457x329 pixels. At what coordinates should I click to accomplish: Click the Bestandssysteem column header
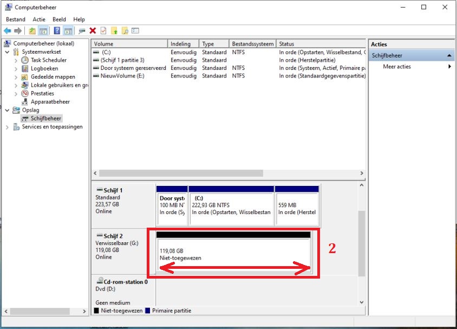pos(252,44)
